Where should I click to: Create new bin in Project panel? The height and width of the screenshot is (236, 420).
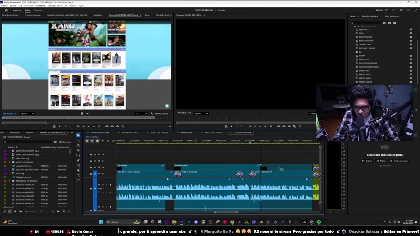(58, 211)
